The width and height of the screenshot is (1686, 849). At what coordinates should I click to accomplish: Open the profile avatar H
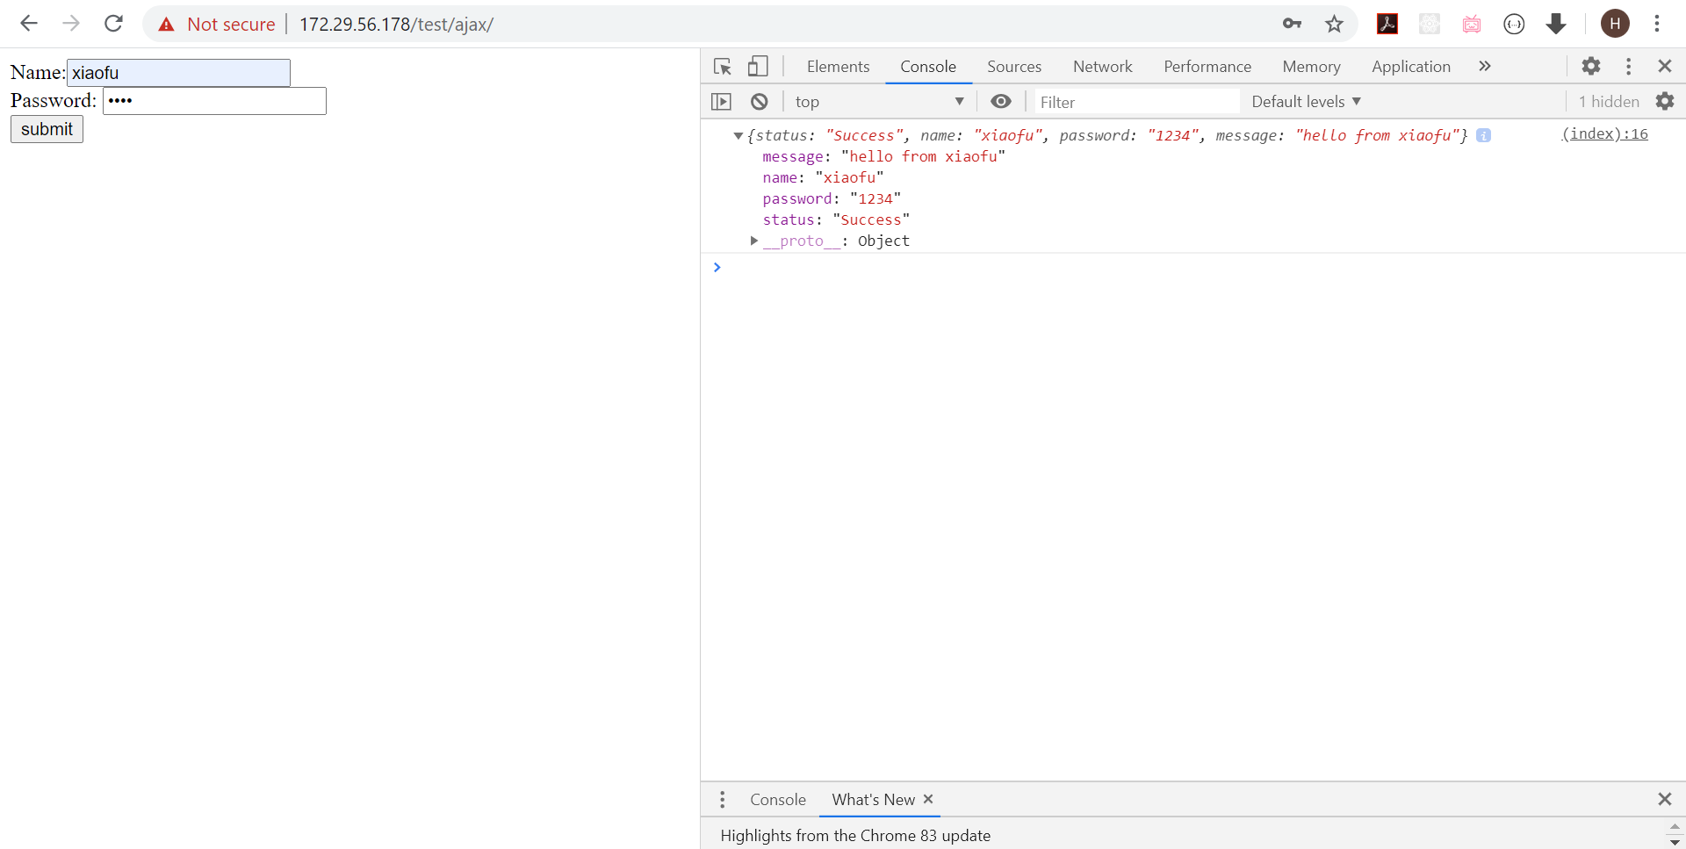click(1615, 24)
